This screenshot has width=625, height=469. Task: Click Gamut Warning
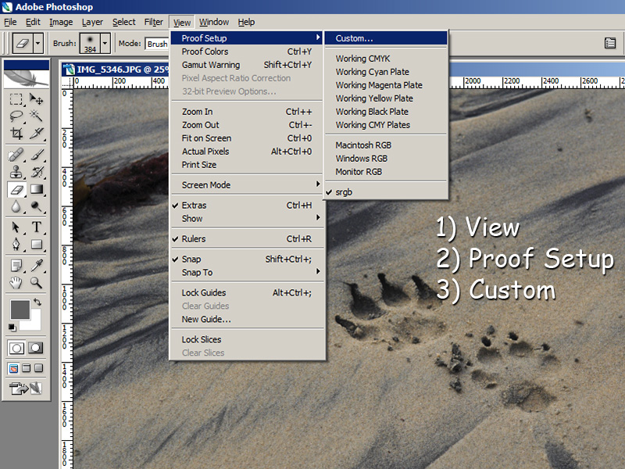tap(247, 65)
